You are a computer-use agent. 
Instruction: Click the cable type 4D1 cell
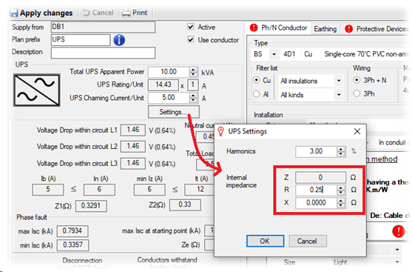pyautogui.click(x=289, y=54)
